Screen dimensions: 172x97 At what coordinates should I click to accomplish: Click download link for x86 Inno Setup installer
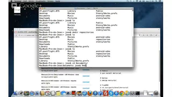coord(86,76)
